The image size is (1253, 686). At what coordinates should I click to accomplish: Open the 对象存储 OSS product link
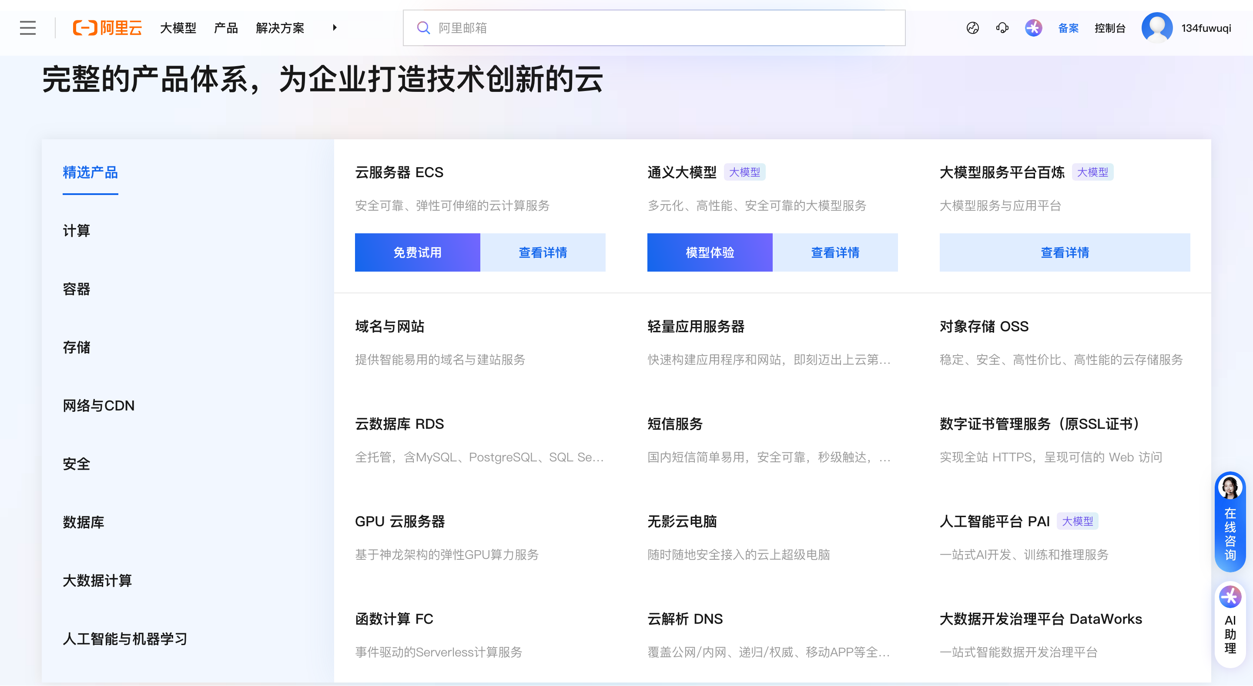[984, 326]
